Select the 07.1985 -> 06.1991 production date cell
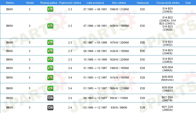The height and width of the screenshot is (113, 196). pyautogui.click(x=95, y=9)
